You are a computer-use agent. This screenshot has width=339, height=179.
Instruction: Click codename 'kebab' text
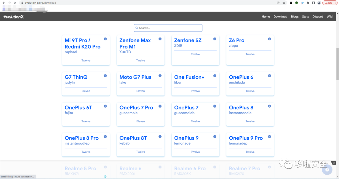coord(124,143)
